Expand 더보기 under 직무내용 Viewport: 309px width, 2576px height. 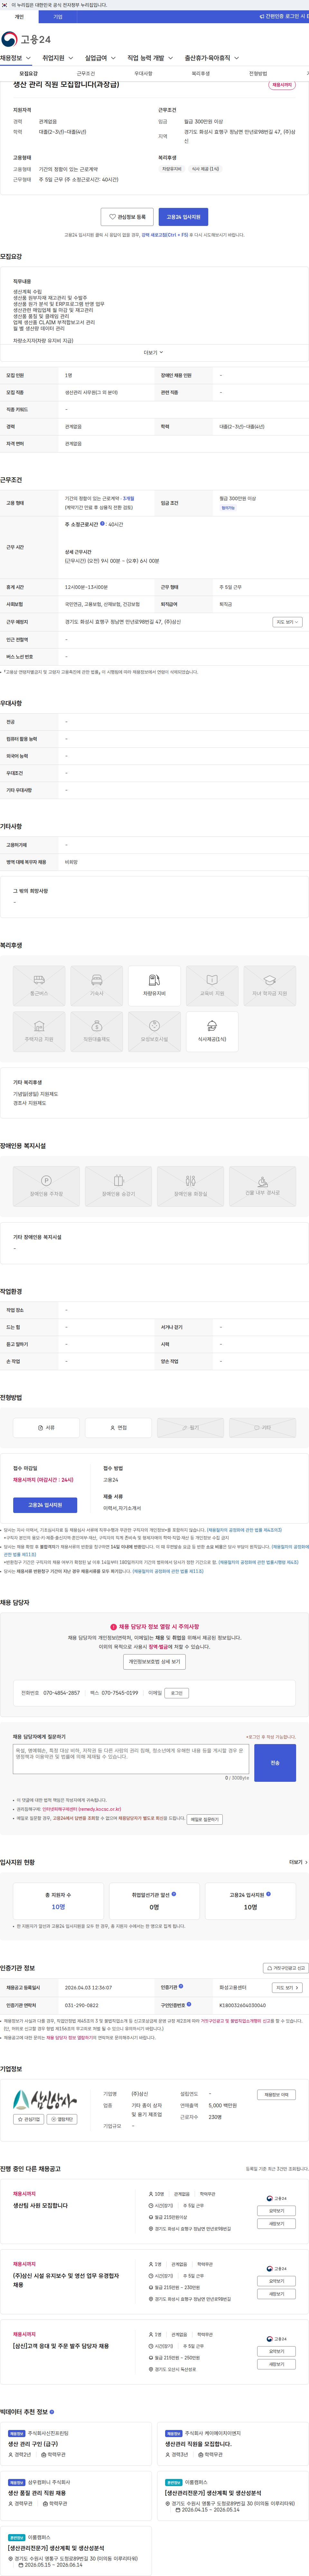tap(154, 352)
